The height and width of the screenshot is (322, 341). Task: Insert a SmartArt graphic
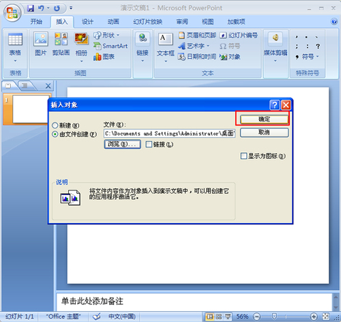[110, 46]
